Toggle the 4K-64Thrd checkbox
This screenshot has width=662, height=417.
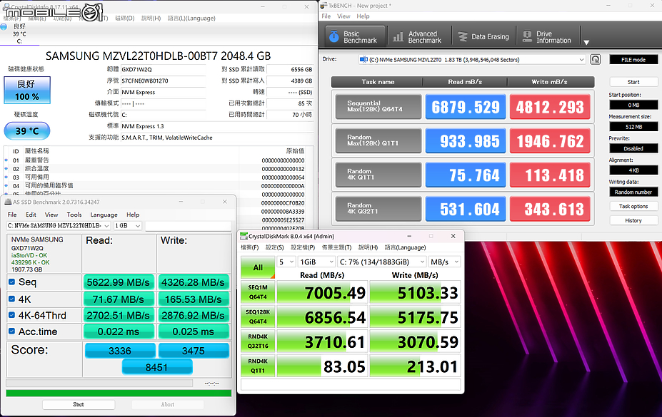tap(12, 315)
